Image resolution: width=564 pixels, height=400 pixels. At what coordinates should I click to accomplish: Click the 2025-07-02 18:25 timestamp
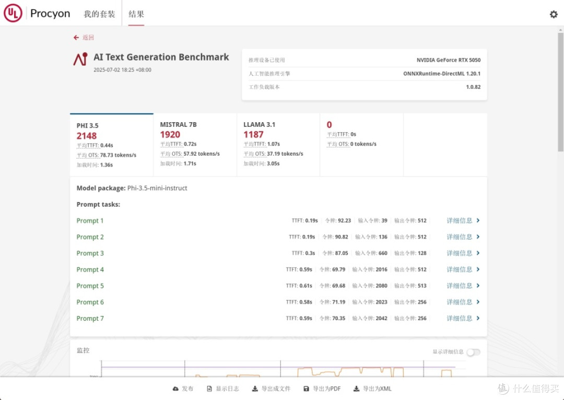[x=122, y=70]
